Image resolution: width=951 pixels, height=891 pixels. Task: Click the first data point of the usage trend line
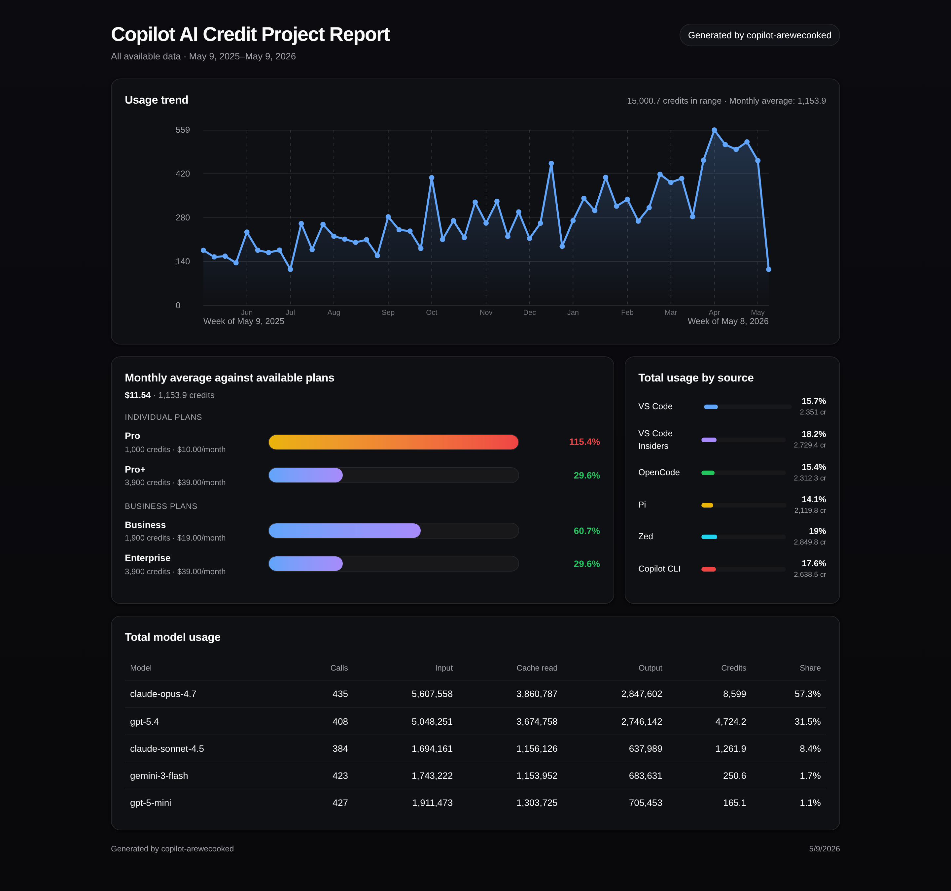coord(203,250)
